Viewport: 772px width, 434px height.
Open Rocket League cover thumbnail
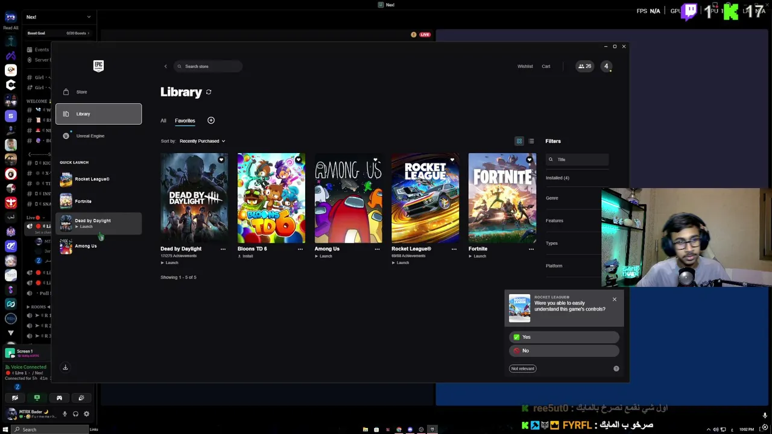425,198
